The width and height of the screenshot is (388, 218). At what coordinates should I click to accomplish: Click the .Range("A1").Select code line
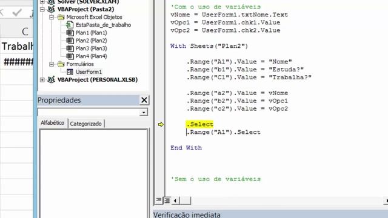pos(224,132)
